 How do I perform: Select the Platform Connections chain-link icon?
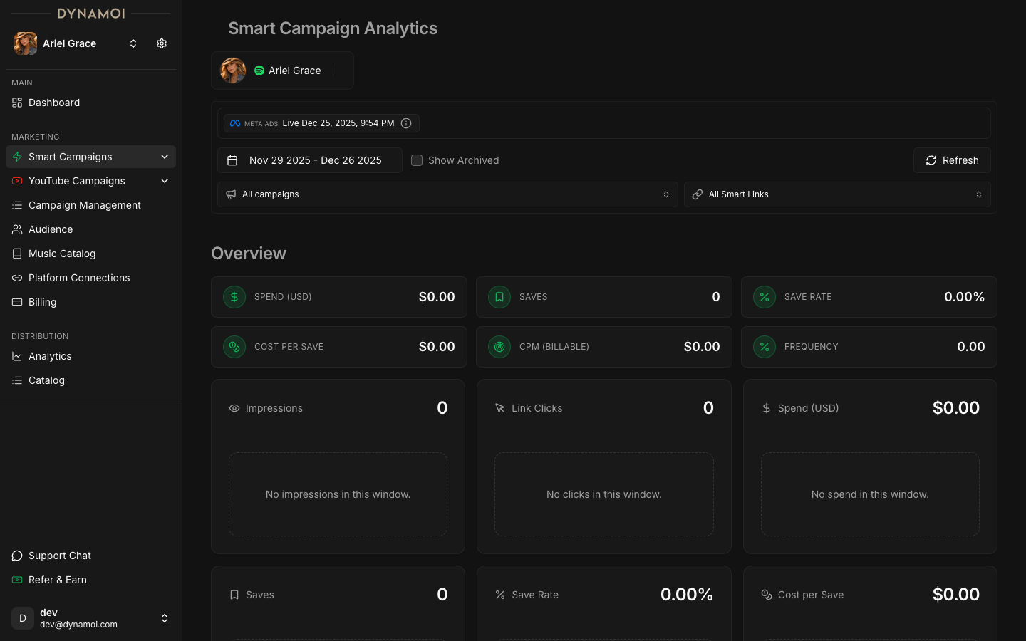point(16,278)
